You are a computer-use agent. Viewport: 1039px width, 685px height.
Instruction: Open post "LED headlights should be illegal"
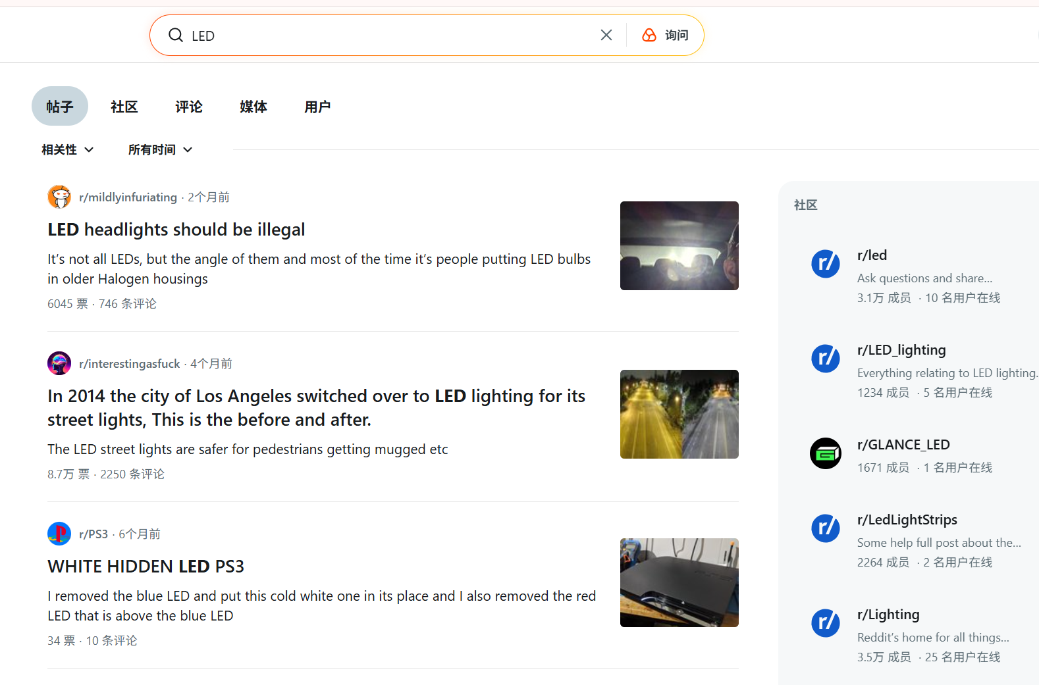[176, 230]
